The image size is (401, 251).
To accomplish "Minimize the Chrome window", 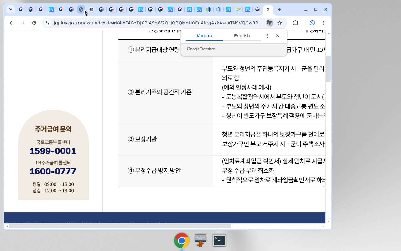I will [x=306, y=9].
